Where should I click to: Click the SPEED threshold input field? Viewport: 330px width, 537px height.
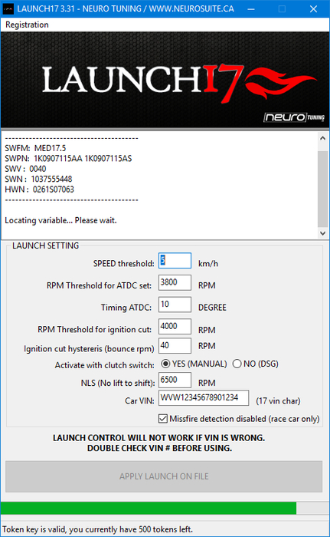click(x=175, y=261)
